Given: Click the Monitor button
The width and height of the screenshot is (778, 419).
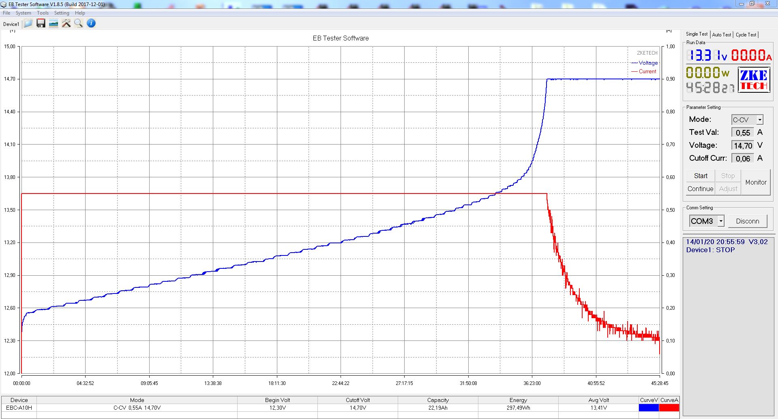Looking at the screenshot, I should click(756, 182).
